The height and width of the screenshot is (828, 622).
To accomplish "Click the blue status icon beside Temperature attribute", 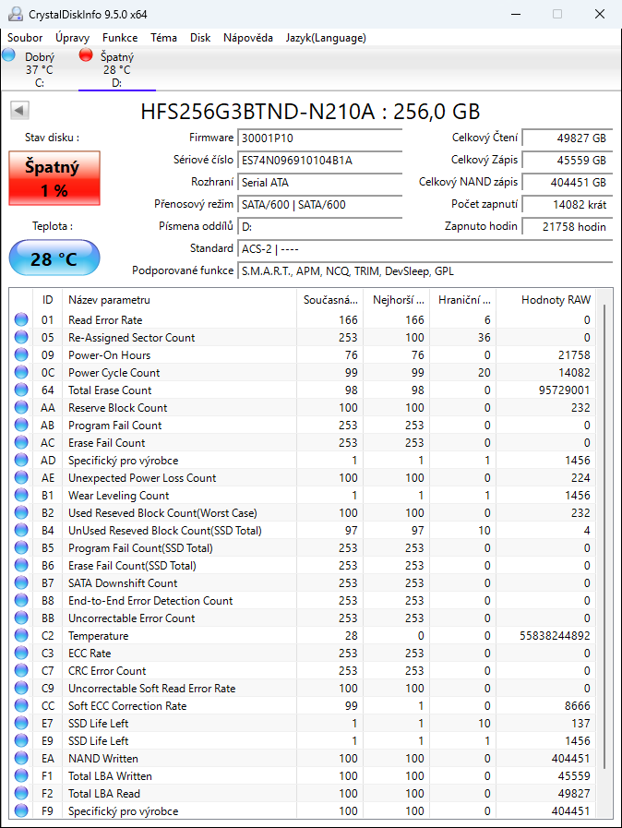I will [x=21, y=635].
